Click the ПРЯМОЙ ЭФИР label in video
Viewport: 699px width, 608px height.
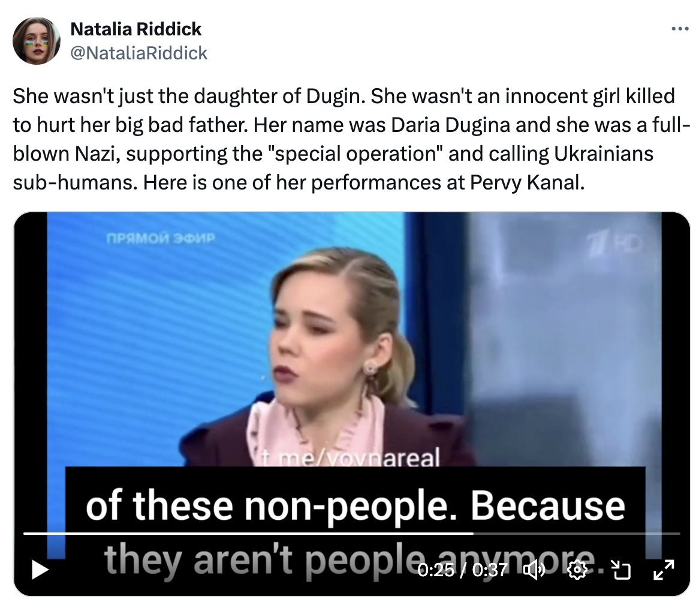[161, 239]
